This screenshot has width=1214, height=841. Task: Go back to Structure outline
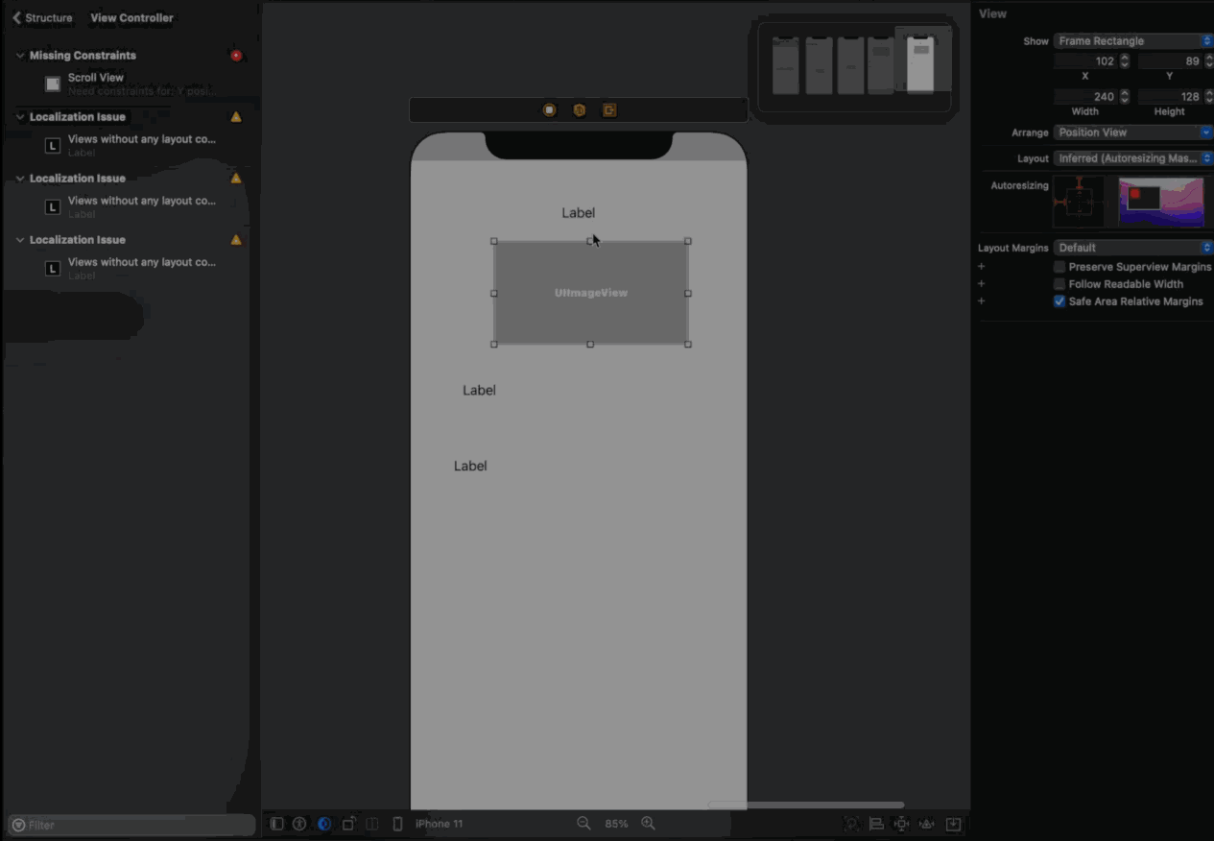click(x=42, y=17)
